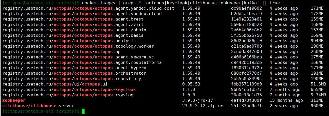Select the 994MB size of analysis image

tap(317, 41)
